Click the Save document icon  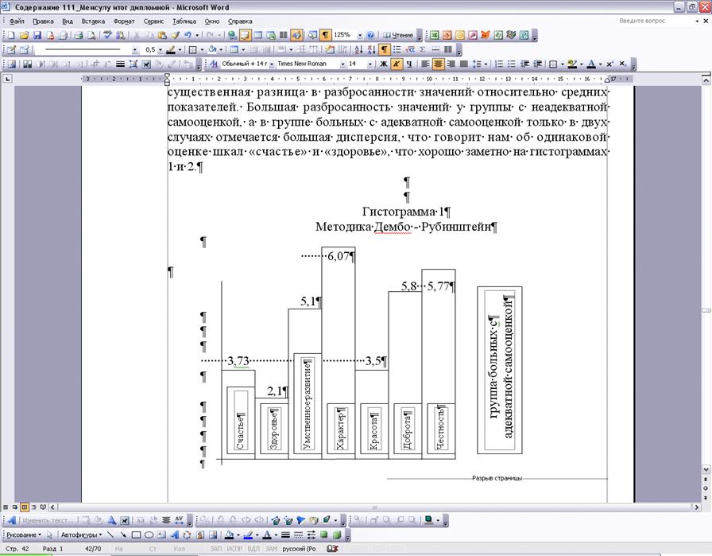coord(37,36)
